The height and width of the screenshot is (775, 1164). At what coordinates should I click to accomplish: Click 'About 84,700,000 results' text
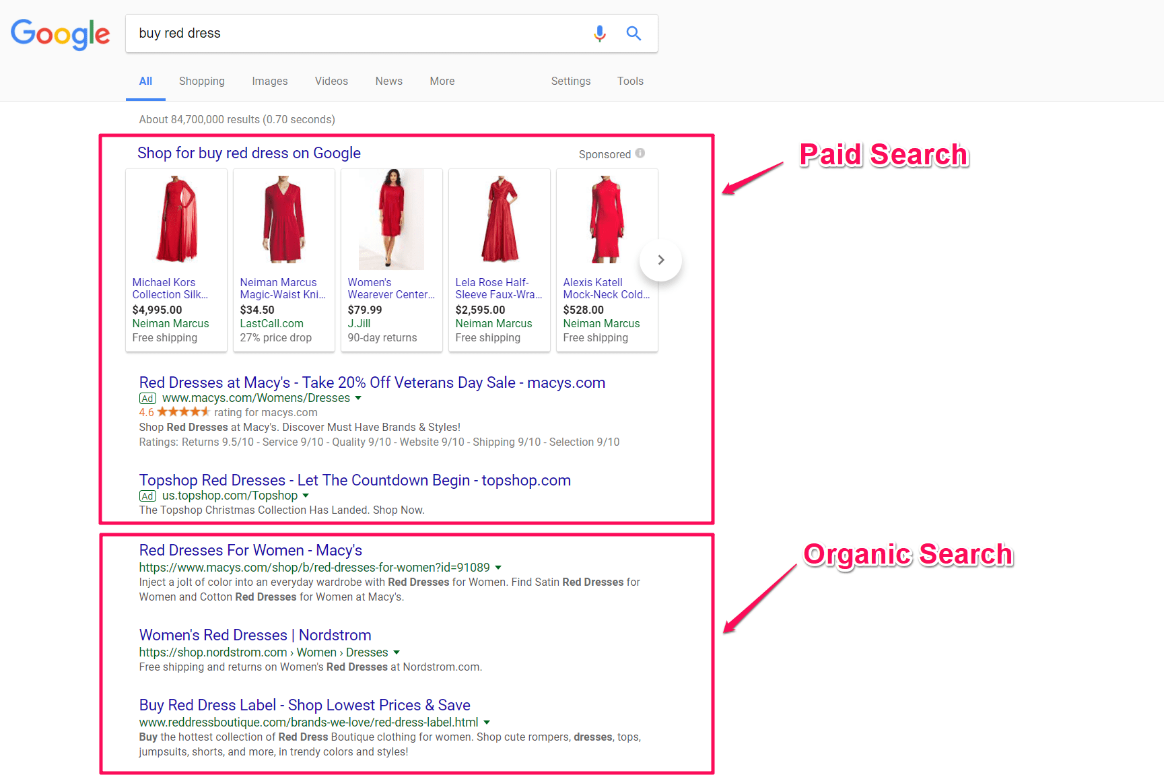tap(237, 120)
